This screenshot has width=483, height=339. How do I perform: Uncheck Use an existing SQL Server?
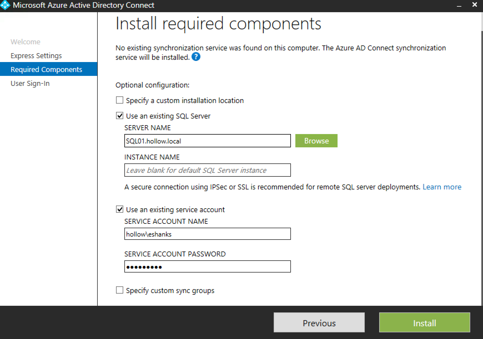pos(120,116)
